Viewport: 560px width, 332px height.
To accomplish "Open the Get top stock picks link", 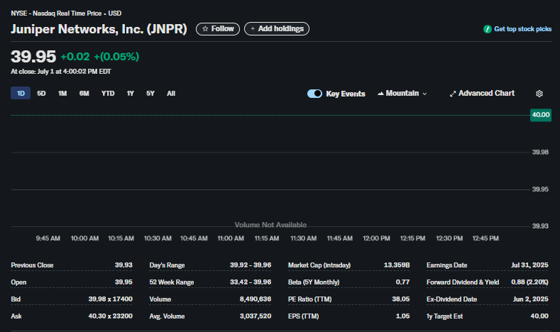I will coord(522,29).
